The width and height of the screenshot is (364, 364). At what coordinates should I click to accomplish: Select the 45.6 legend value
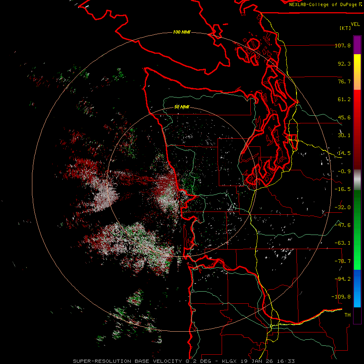point(344,117)
